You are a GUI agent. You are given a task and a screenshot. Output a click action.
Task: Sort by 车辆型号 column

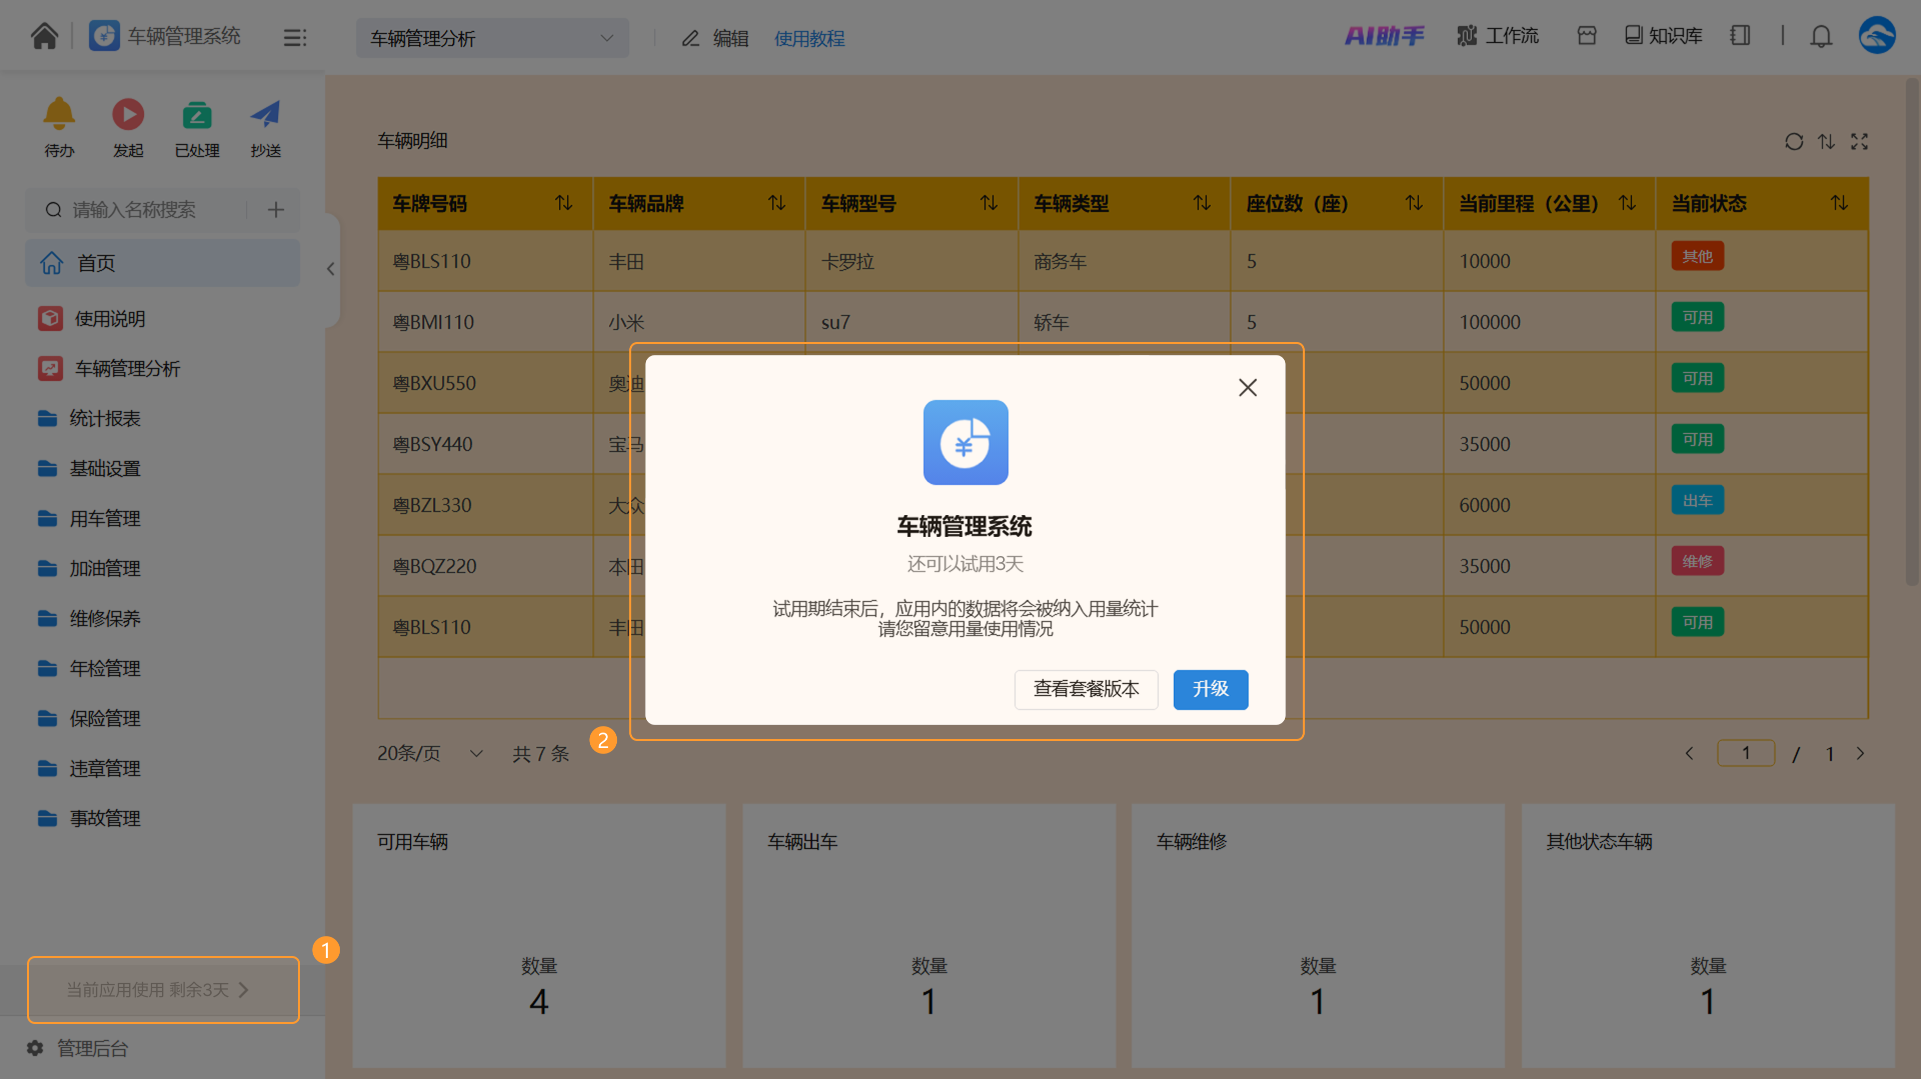tap(989, 202)
